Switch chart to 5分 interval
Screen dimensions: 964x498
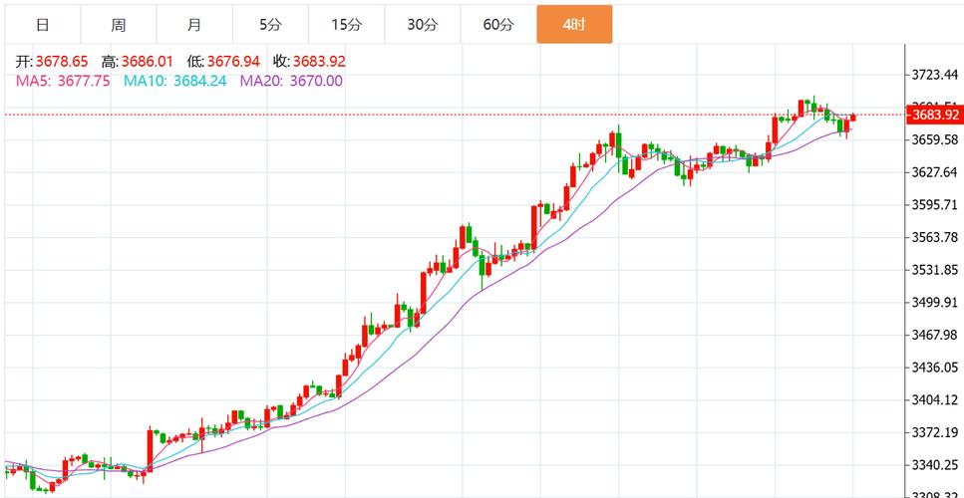point(270,25)
